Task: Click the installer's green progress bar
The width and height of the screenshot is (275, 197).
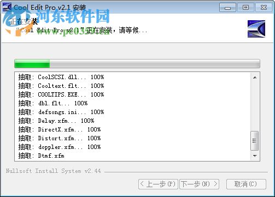Action: (137, 63)
